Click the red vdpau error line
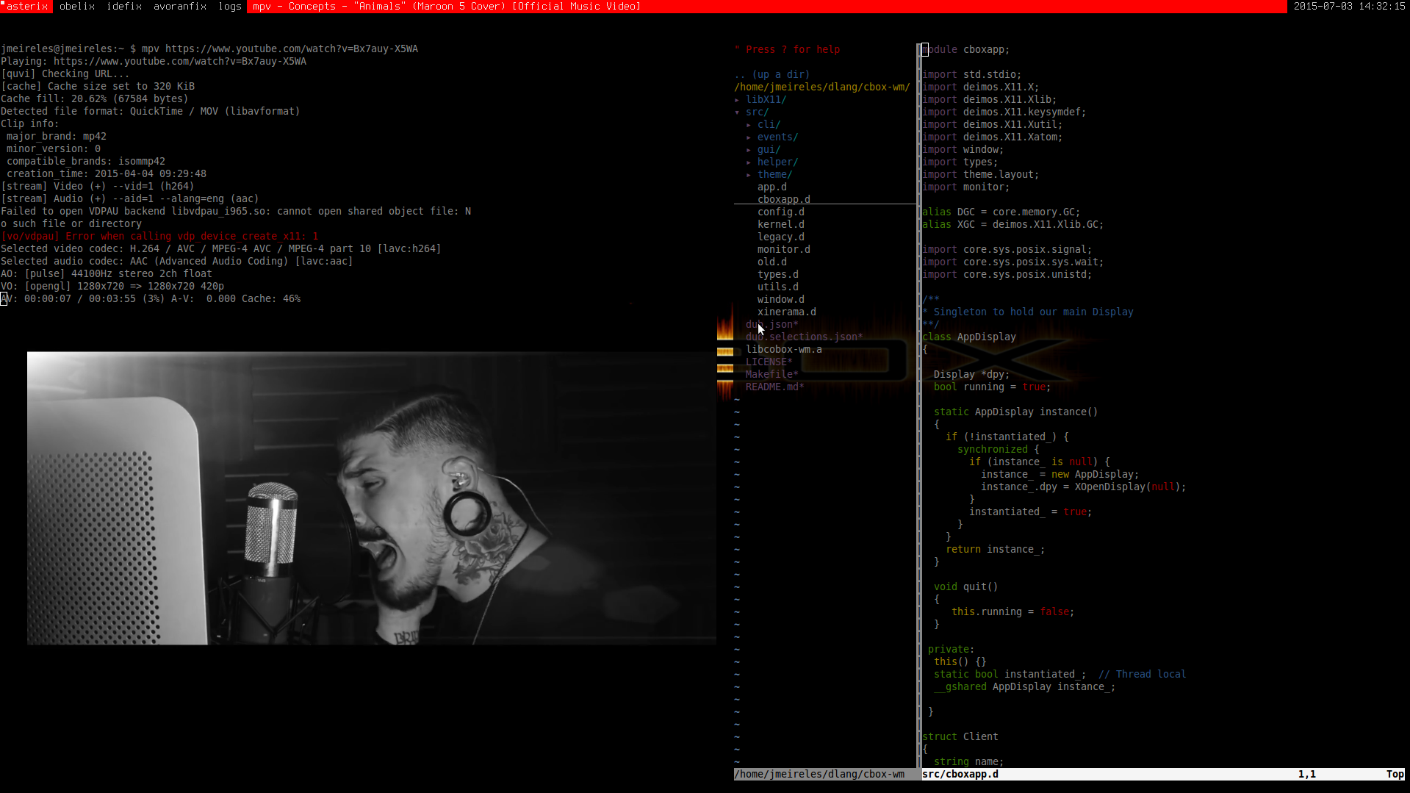Viewport: 1410px width, 793px height. click(x=159, y=237)
